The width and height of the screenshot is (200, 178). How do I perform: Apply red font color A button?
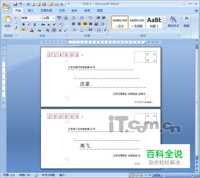32,30
